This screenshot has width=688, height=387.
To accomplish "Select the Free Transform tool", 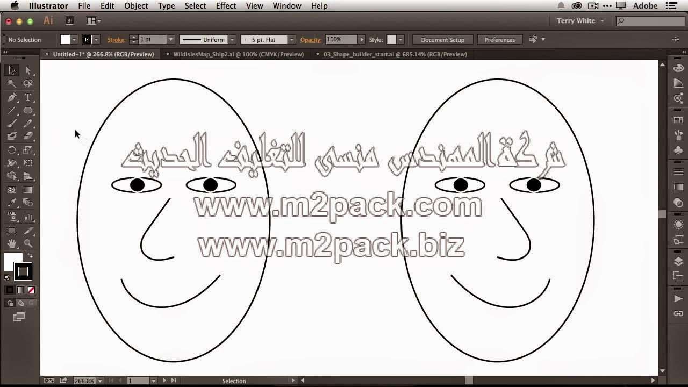I will (28, 163).
